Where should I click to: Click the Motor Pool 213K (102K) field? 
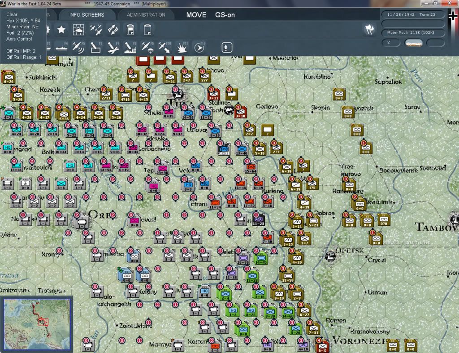(x=413, y=32)
